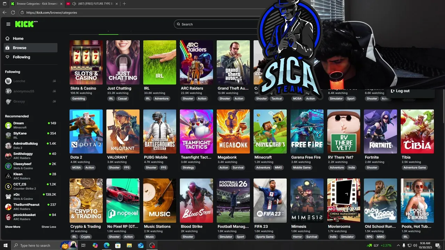Open Windows Start menu

[x=5, y=245]
